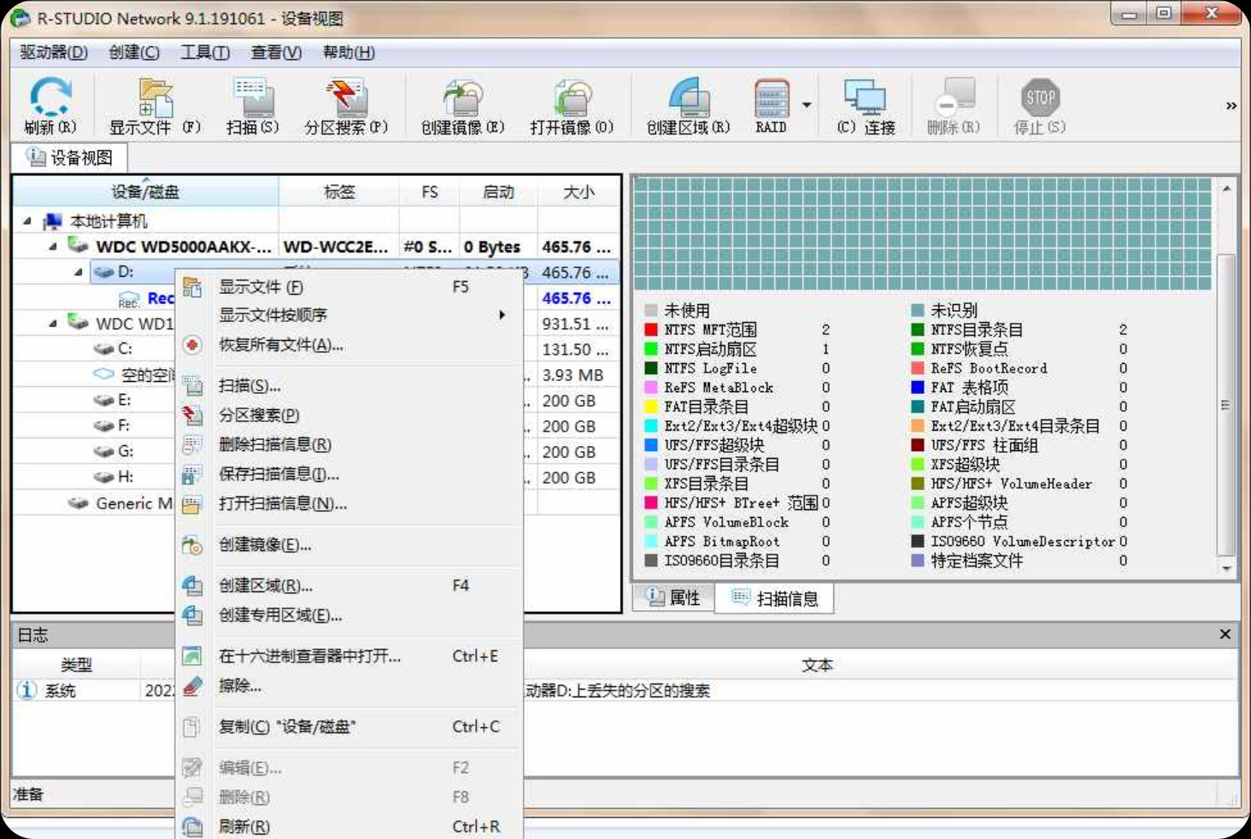
Task: Collapse the WDC WD5000AAKX disk node
Action: (53, 247)
